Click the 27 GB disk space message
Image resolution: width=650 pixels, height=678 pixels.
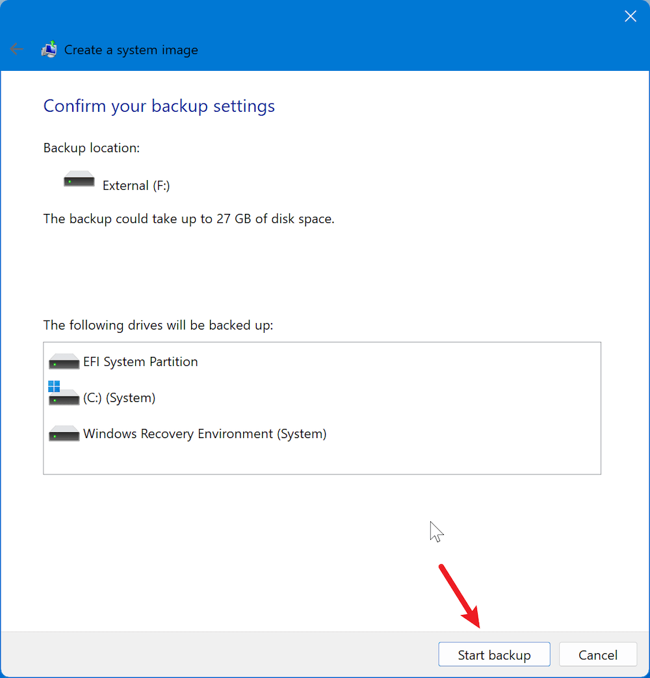point(188,218)
